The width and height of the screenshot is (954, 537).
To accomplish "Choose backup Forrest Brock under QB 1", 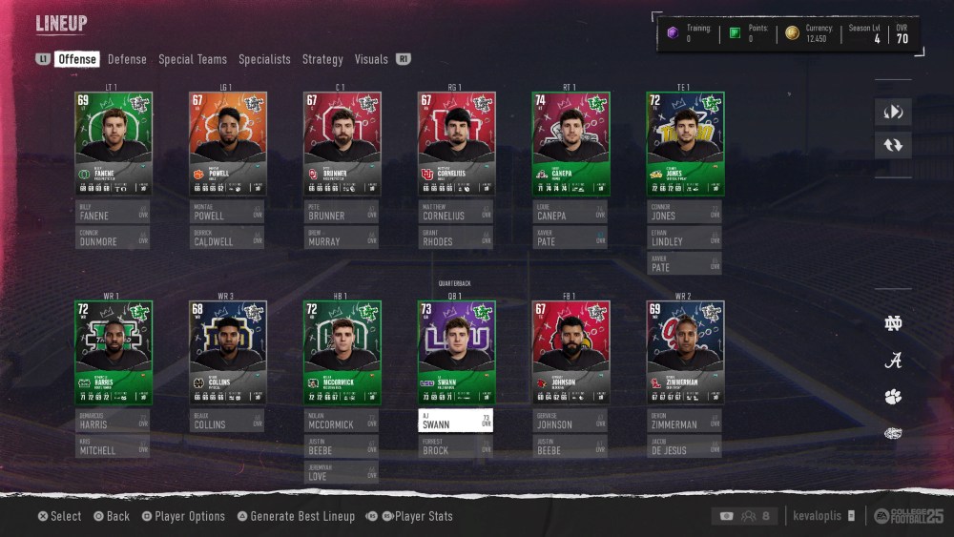I will coord(455,446).
